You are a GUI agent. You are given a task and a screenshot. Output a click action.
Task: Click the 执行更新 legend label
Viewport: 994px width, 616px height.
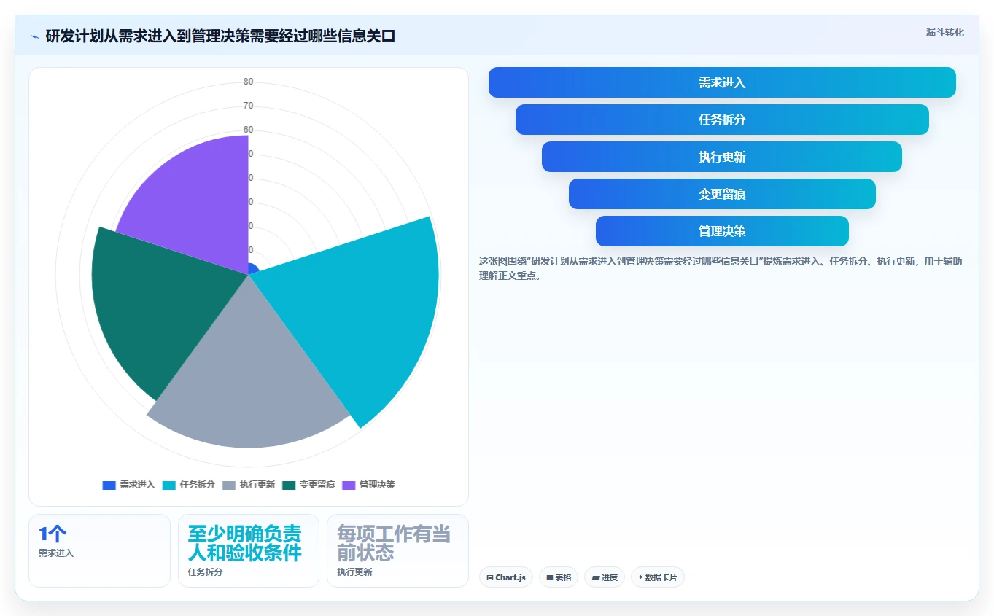[257, 485]
